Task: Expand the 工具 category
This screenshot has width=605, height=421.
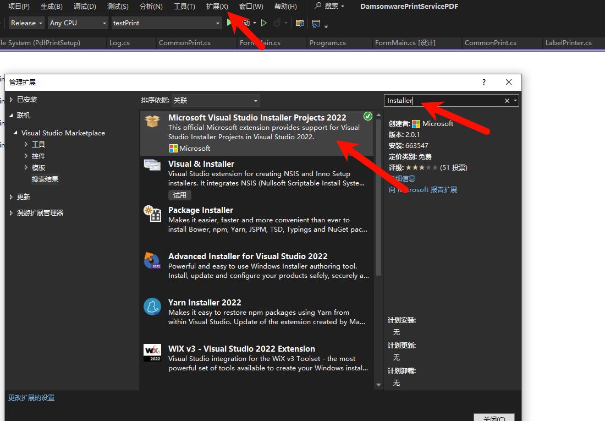Action: pos(26,144)
